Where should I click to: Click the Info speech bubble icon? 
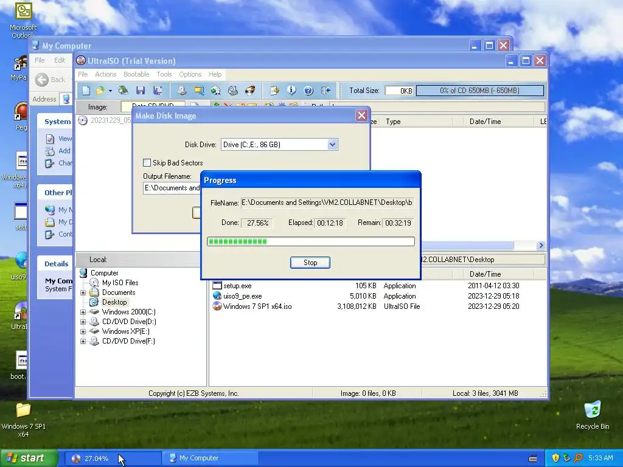[x=291, y=91]
